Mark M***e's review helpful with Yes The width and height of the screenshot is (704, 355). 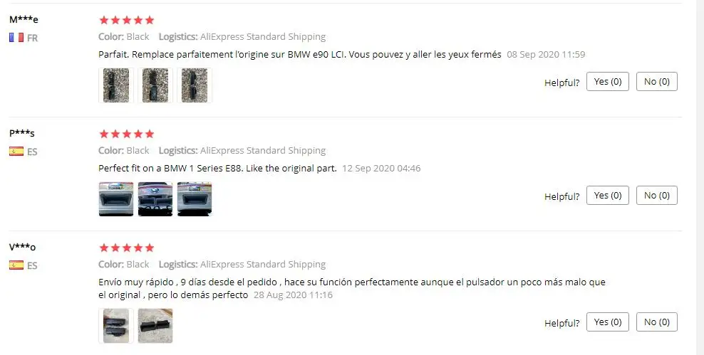(608, 82)
